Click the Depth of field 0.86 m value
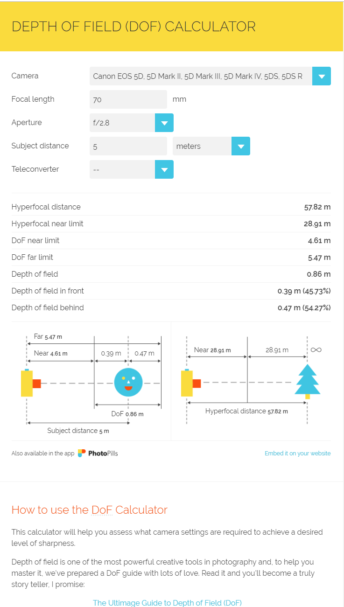This screenshot has height=607, width=344. [x=319, y=274]
